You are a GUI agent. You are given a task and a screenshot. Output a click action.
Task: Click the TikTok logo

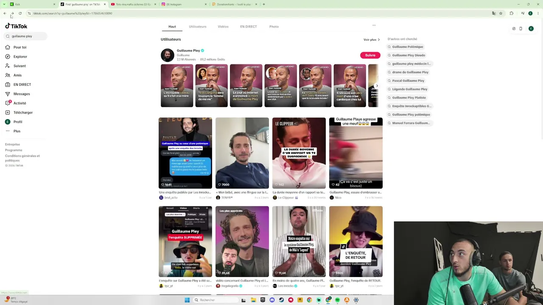16,26
